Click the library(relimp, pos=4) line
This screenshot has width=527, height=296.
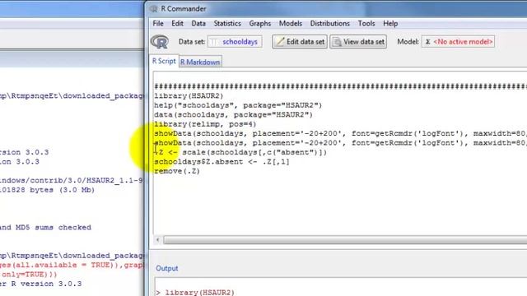point(205,124)
